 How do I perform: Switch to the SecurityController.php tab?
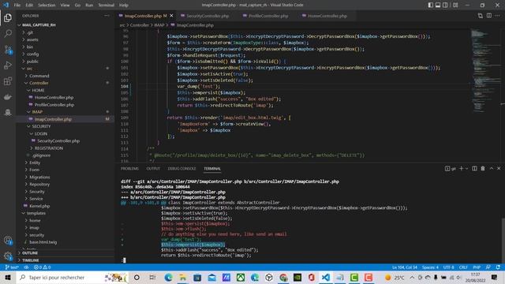pyautogui.click(x=205, y=16)
